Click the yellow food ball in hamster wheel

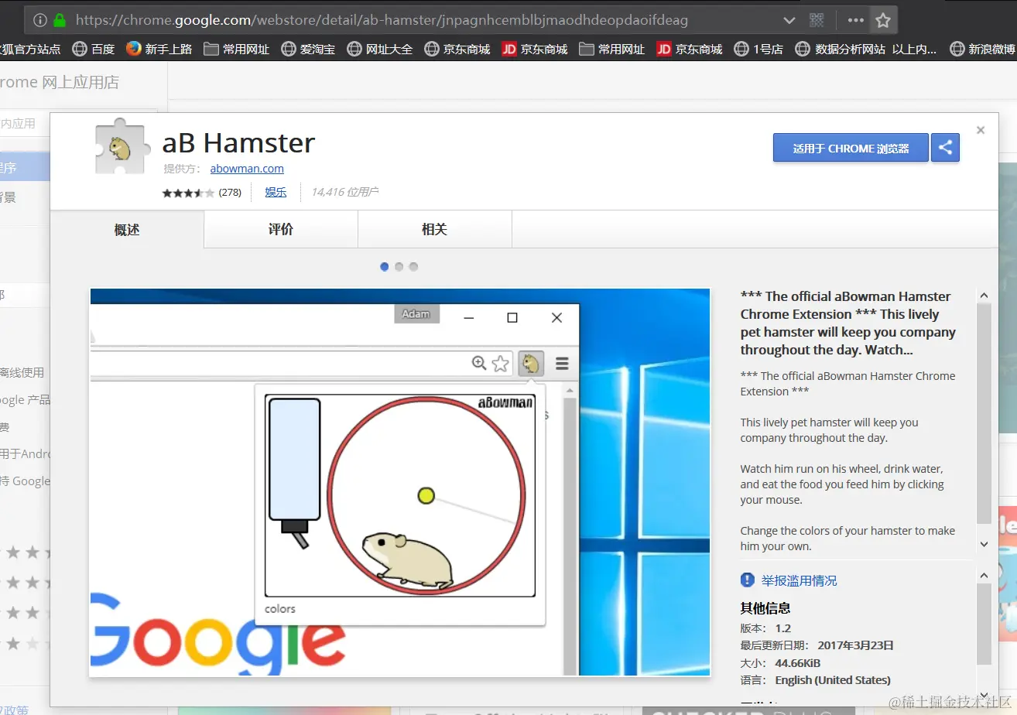[426, 495]
